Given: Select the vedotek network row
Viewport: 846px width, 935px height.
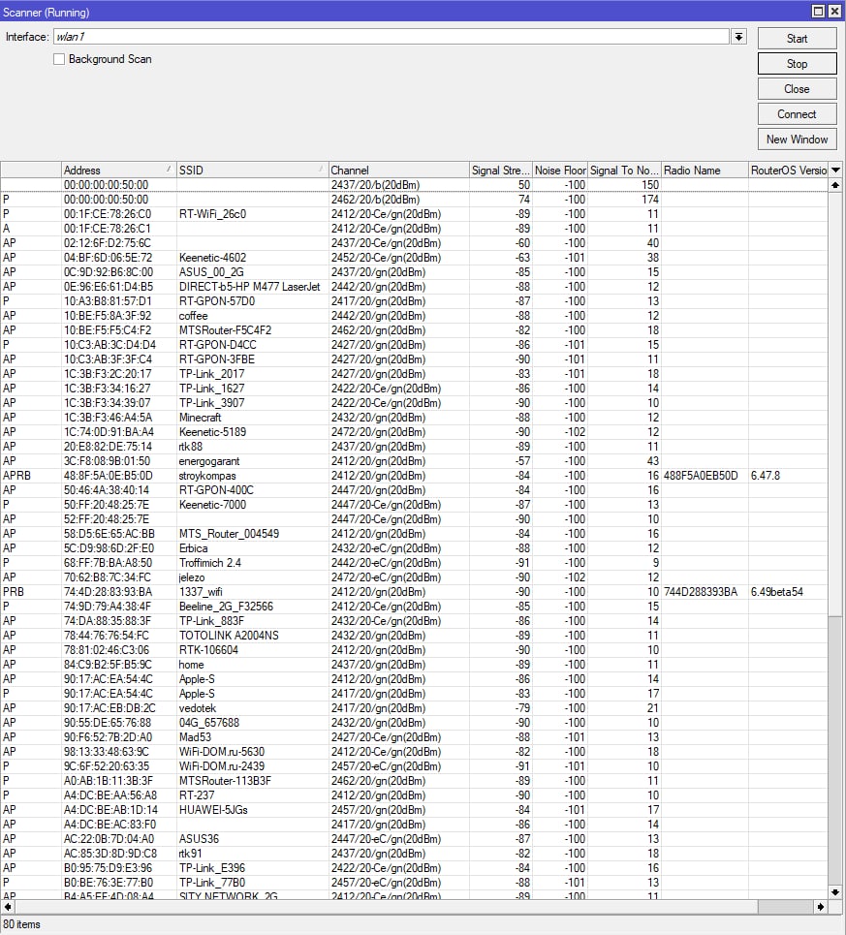Looking at the screenshot, I should click(x=414, y=708).
